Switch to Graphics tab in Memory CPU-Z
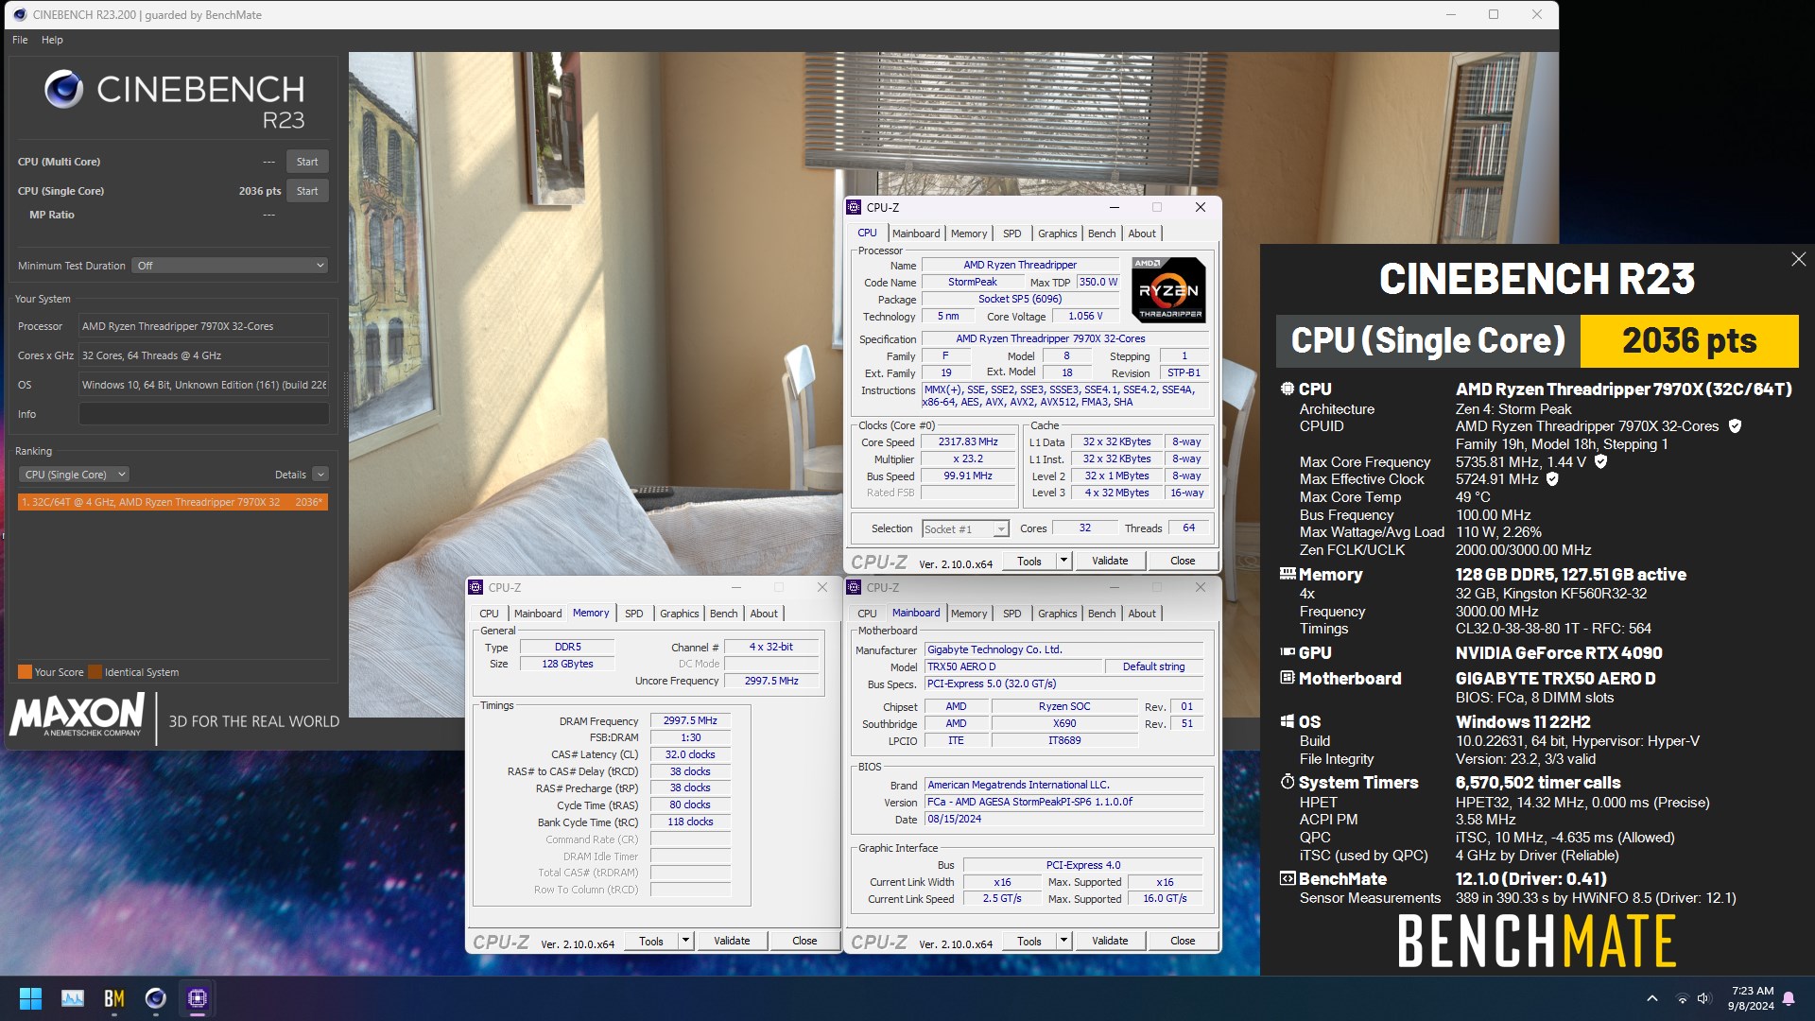This screenshot has height=1021, width=1815. coord(679,614)
